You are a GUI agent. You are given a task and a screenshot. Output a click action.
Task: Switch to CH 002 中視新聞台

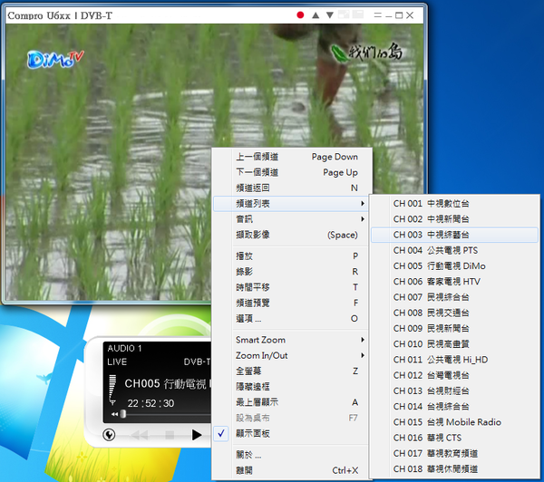(x=454, y=219)
